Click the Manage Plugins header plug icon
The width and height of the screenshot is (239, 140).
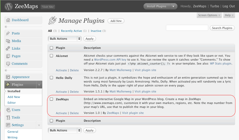point(52,21)
